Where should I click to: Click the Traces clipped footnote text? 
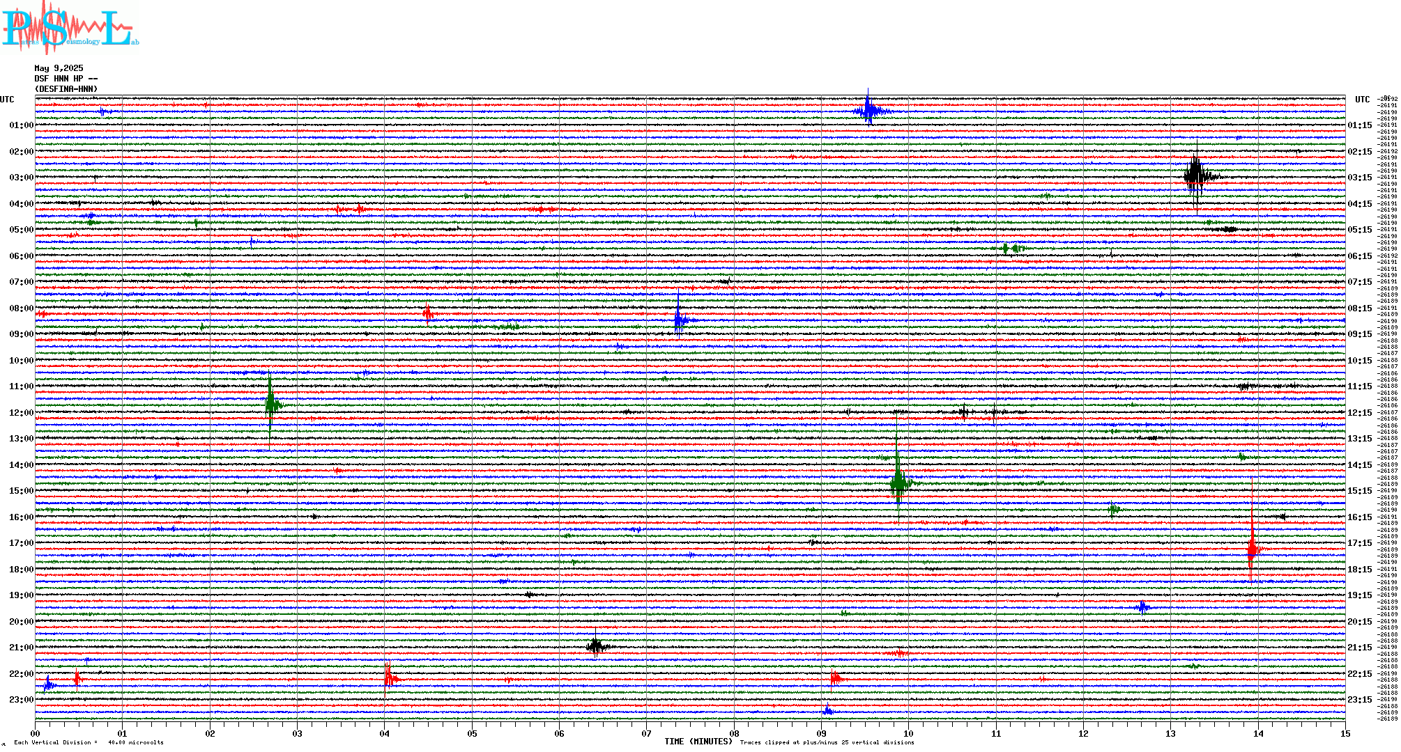click(827, 742)
